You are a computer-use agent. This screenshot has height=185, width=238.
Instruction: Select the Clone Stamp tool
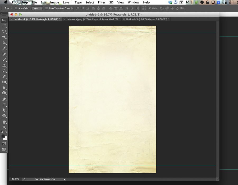tap(4, 65)
